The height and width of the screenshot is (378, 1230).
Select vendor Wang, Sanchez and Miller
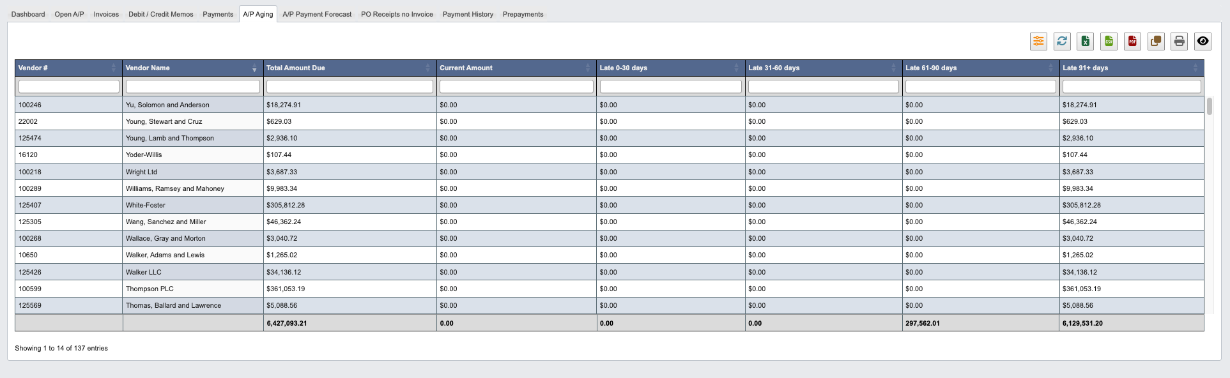coord(165,222)
